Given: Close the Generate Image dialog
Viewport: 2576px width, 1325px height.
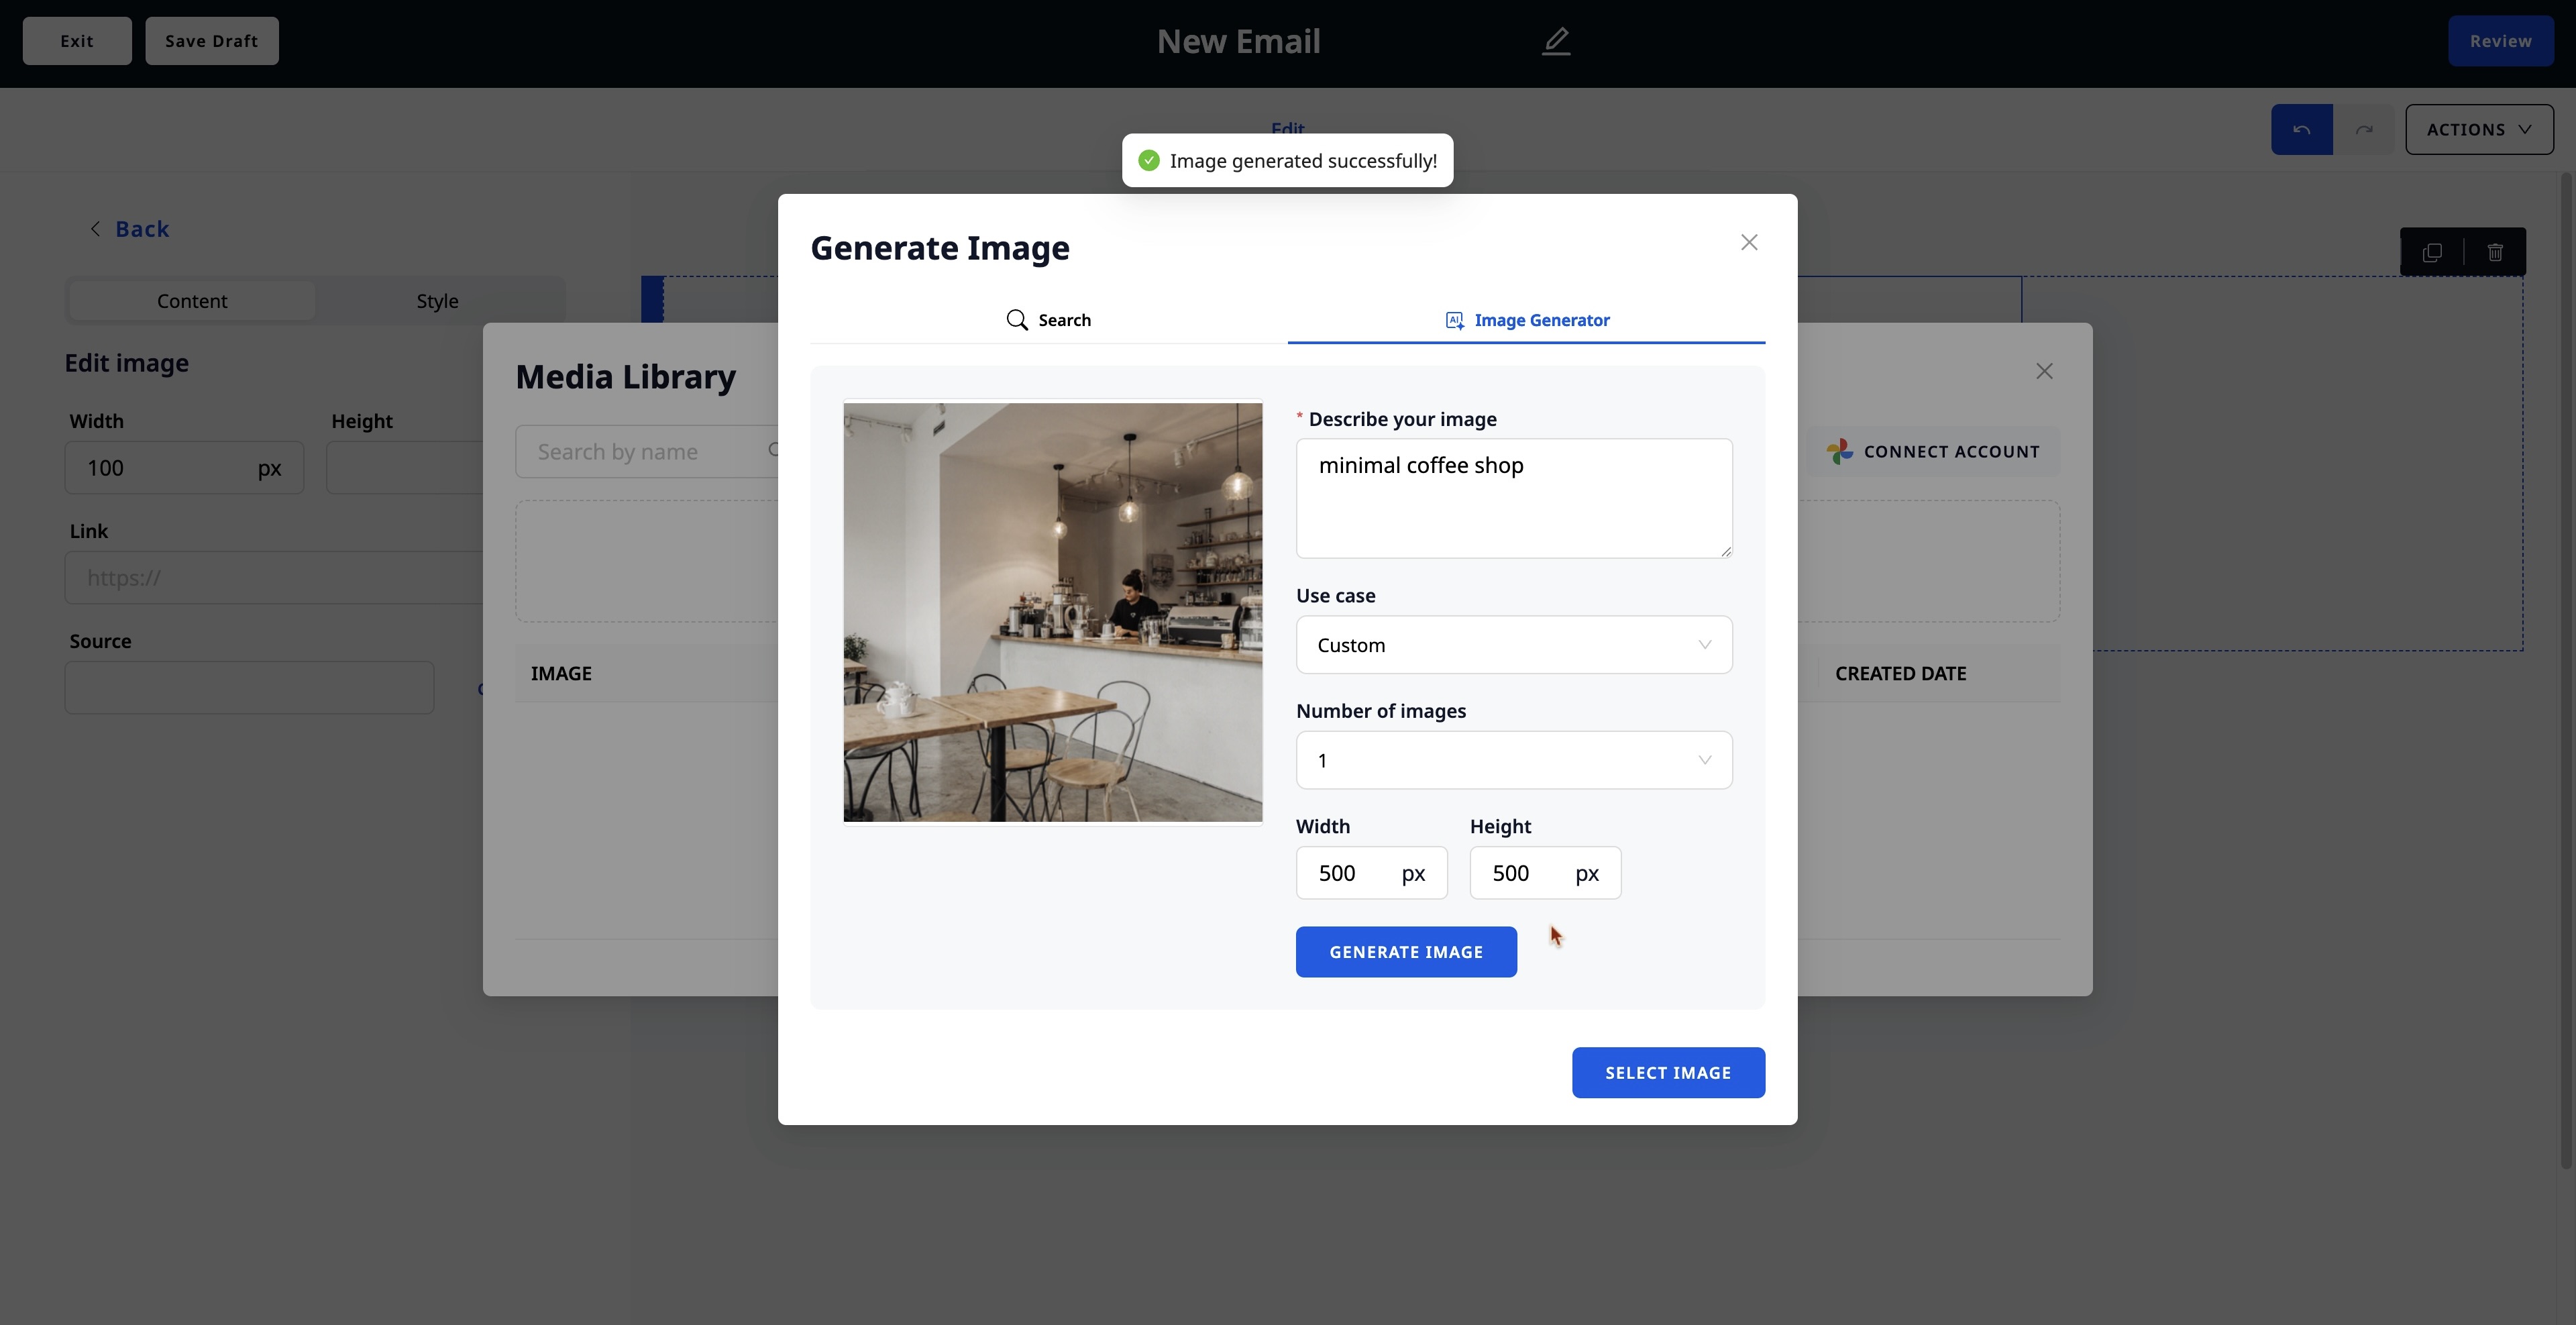Looking at the screenshot, I should point(1748,243).
